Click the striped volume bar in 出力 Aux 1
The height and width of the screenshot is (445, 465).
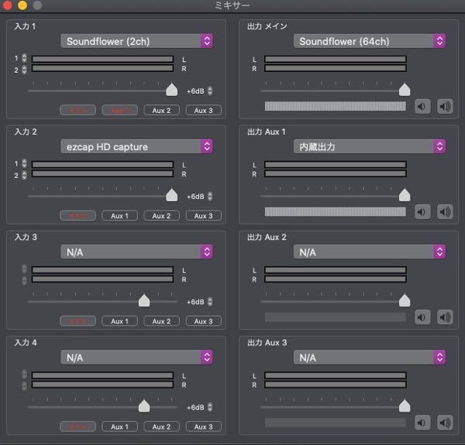coord(335,212)
